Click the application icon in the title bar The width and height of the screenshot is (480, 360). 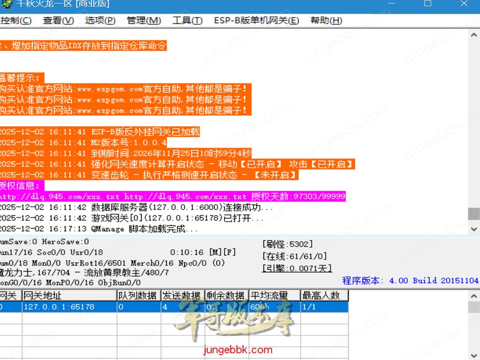6,4
